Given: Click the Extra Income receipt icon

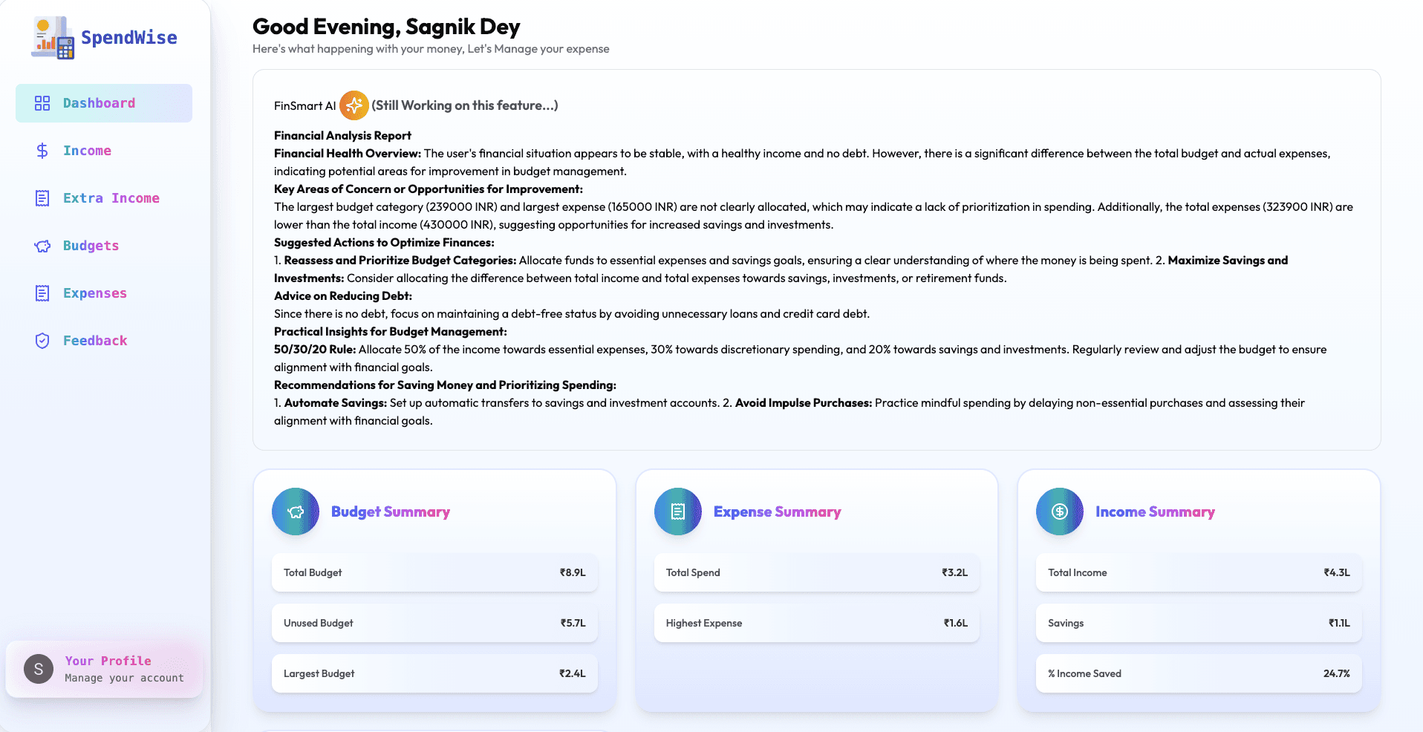Looking at the screenshot, I should pos(42,198).
